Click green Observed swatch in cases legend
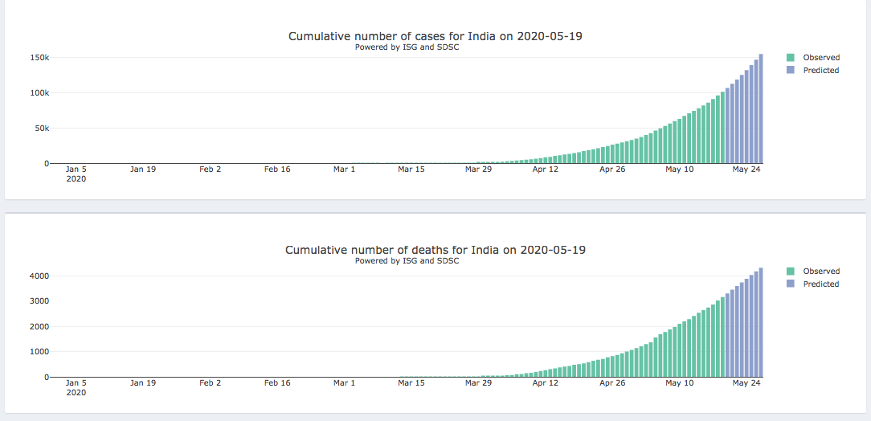This screenshot has height=421, width=871. (x=791, y=58)
